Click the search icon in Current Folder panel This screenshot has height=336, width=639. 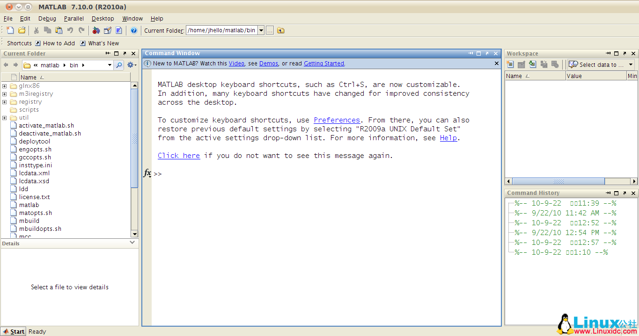pos(119,65)
